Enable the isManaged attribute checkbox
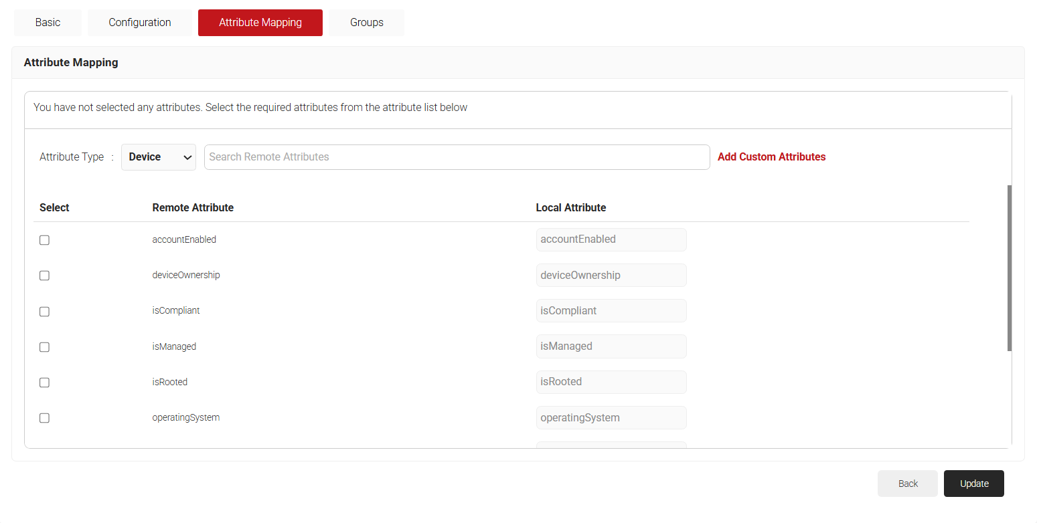 point(44,347)
